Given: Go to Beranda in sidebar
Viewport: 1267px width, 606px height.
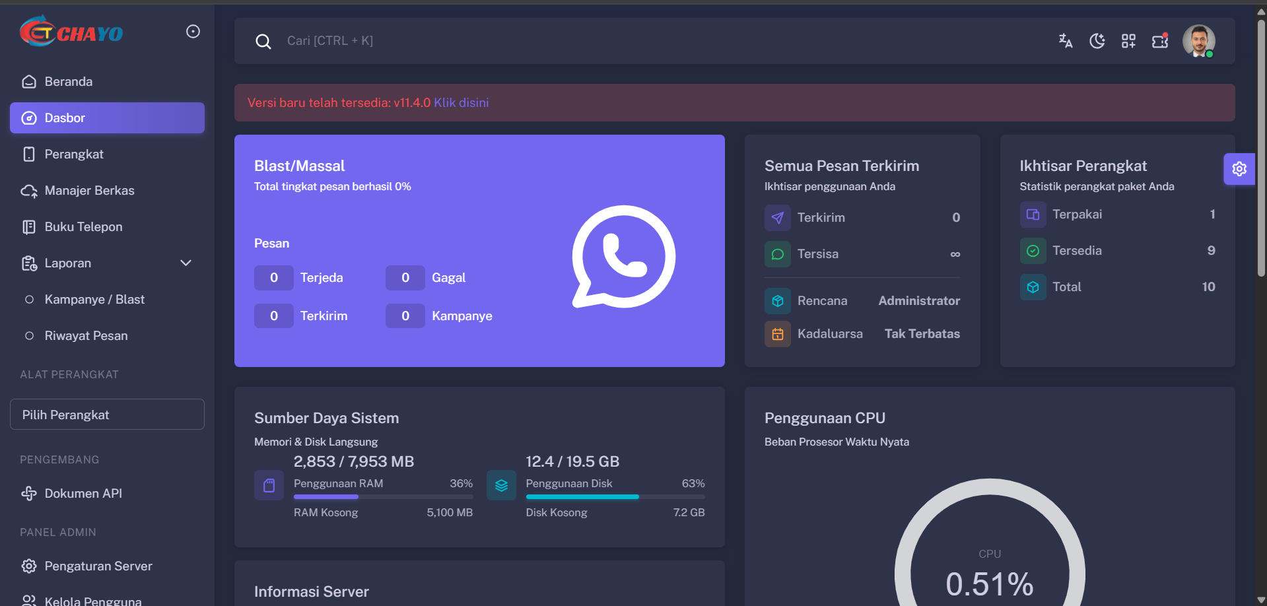Looking at the screenshot, I should pos(68,82).
